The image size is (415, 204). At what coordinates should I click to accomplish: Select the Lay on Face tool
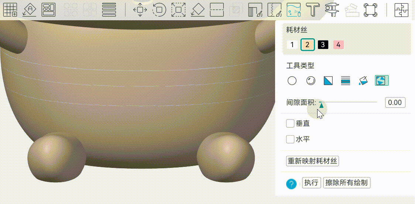[198, 10]
